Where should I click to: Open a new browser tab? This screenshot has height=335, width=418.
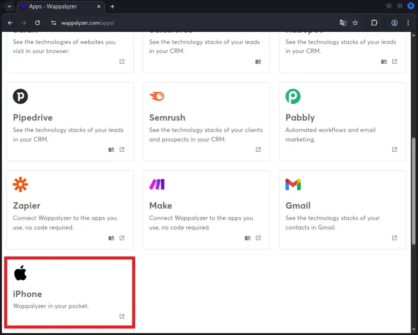click(x=113, y=7)
